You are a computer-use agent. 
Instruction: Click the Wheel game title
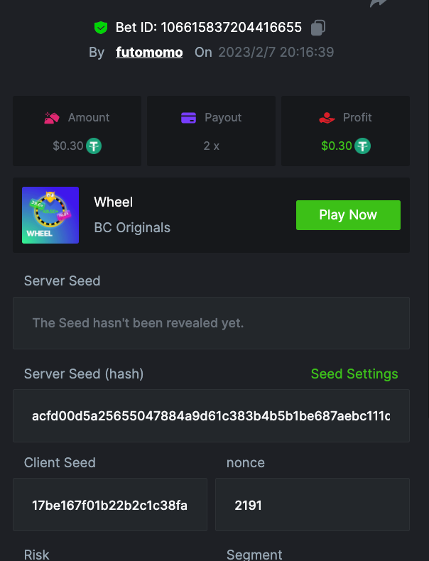coord(114,202)
